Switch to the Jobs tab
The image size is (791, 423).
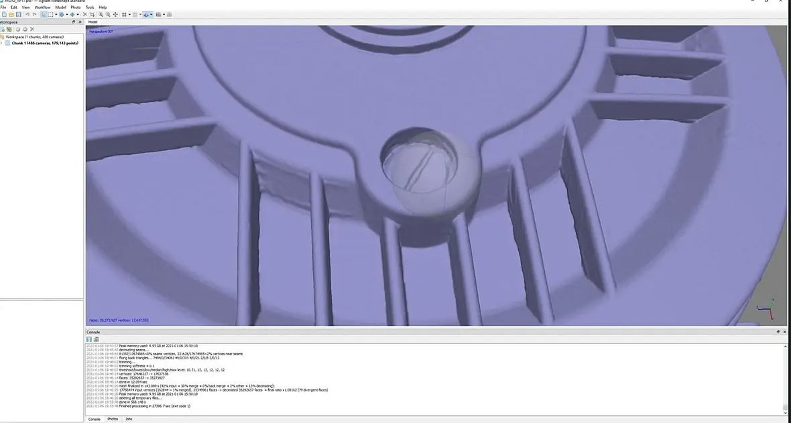tap(129, 419)
